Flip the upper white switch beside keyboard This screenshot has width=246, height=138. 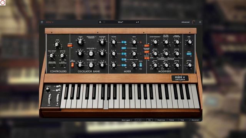click(58, 86)
